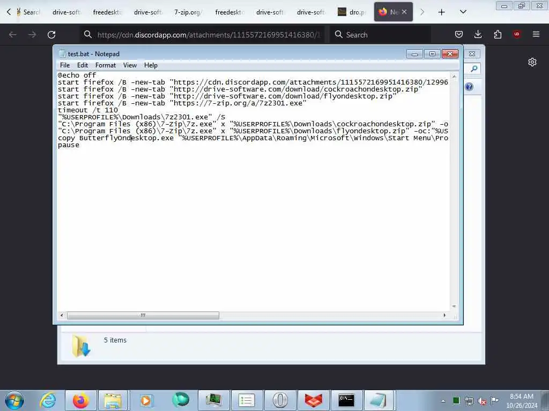
Task: Click the uBlock Origin toolbar icon
Action: pyautogui.click(x=517, y=34)
